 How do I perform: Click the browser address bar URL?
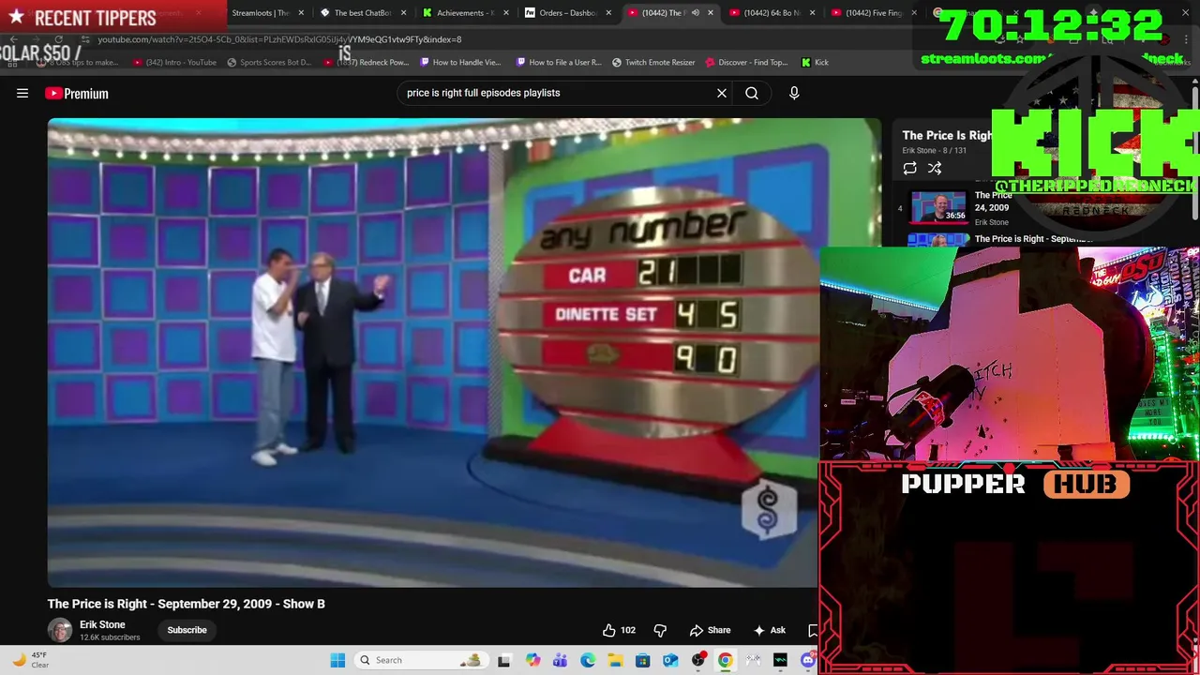pos(279,39)
